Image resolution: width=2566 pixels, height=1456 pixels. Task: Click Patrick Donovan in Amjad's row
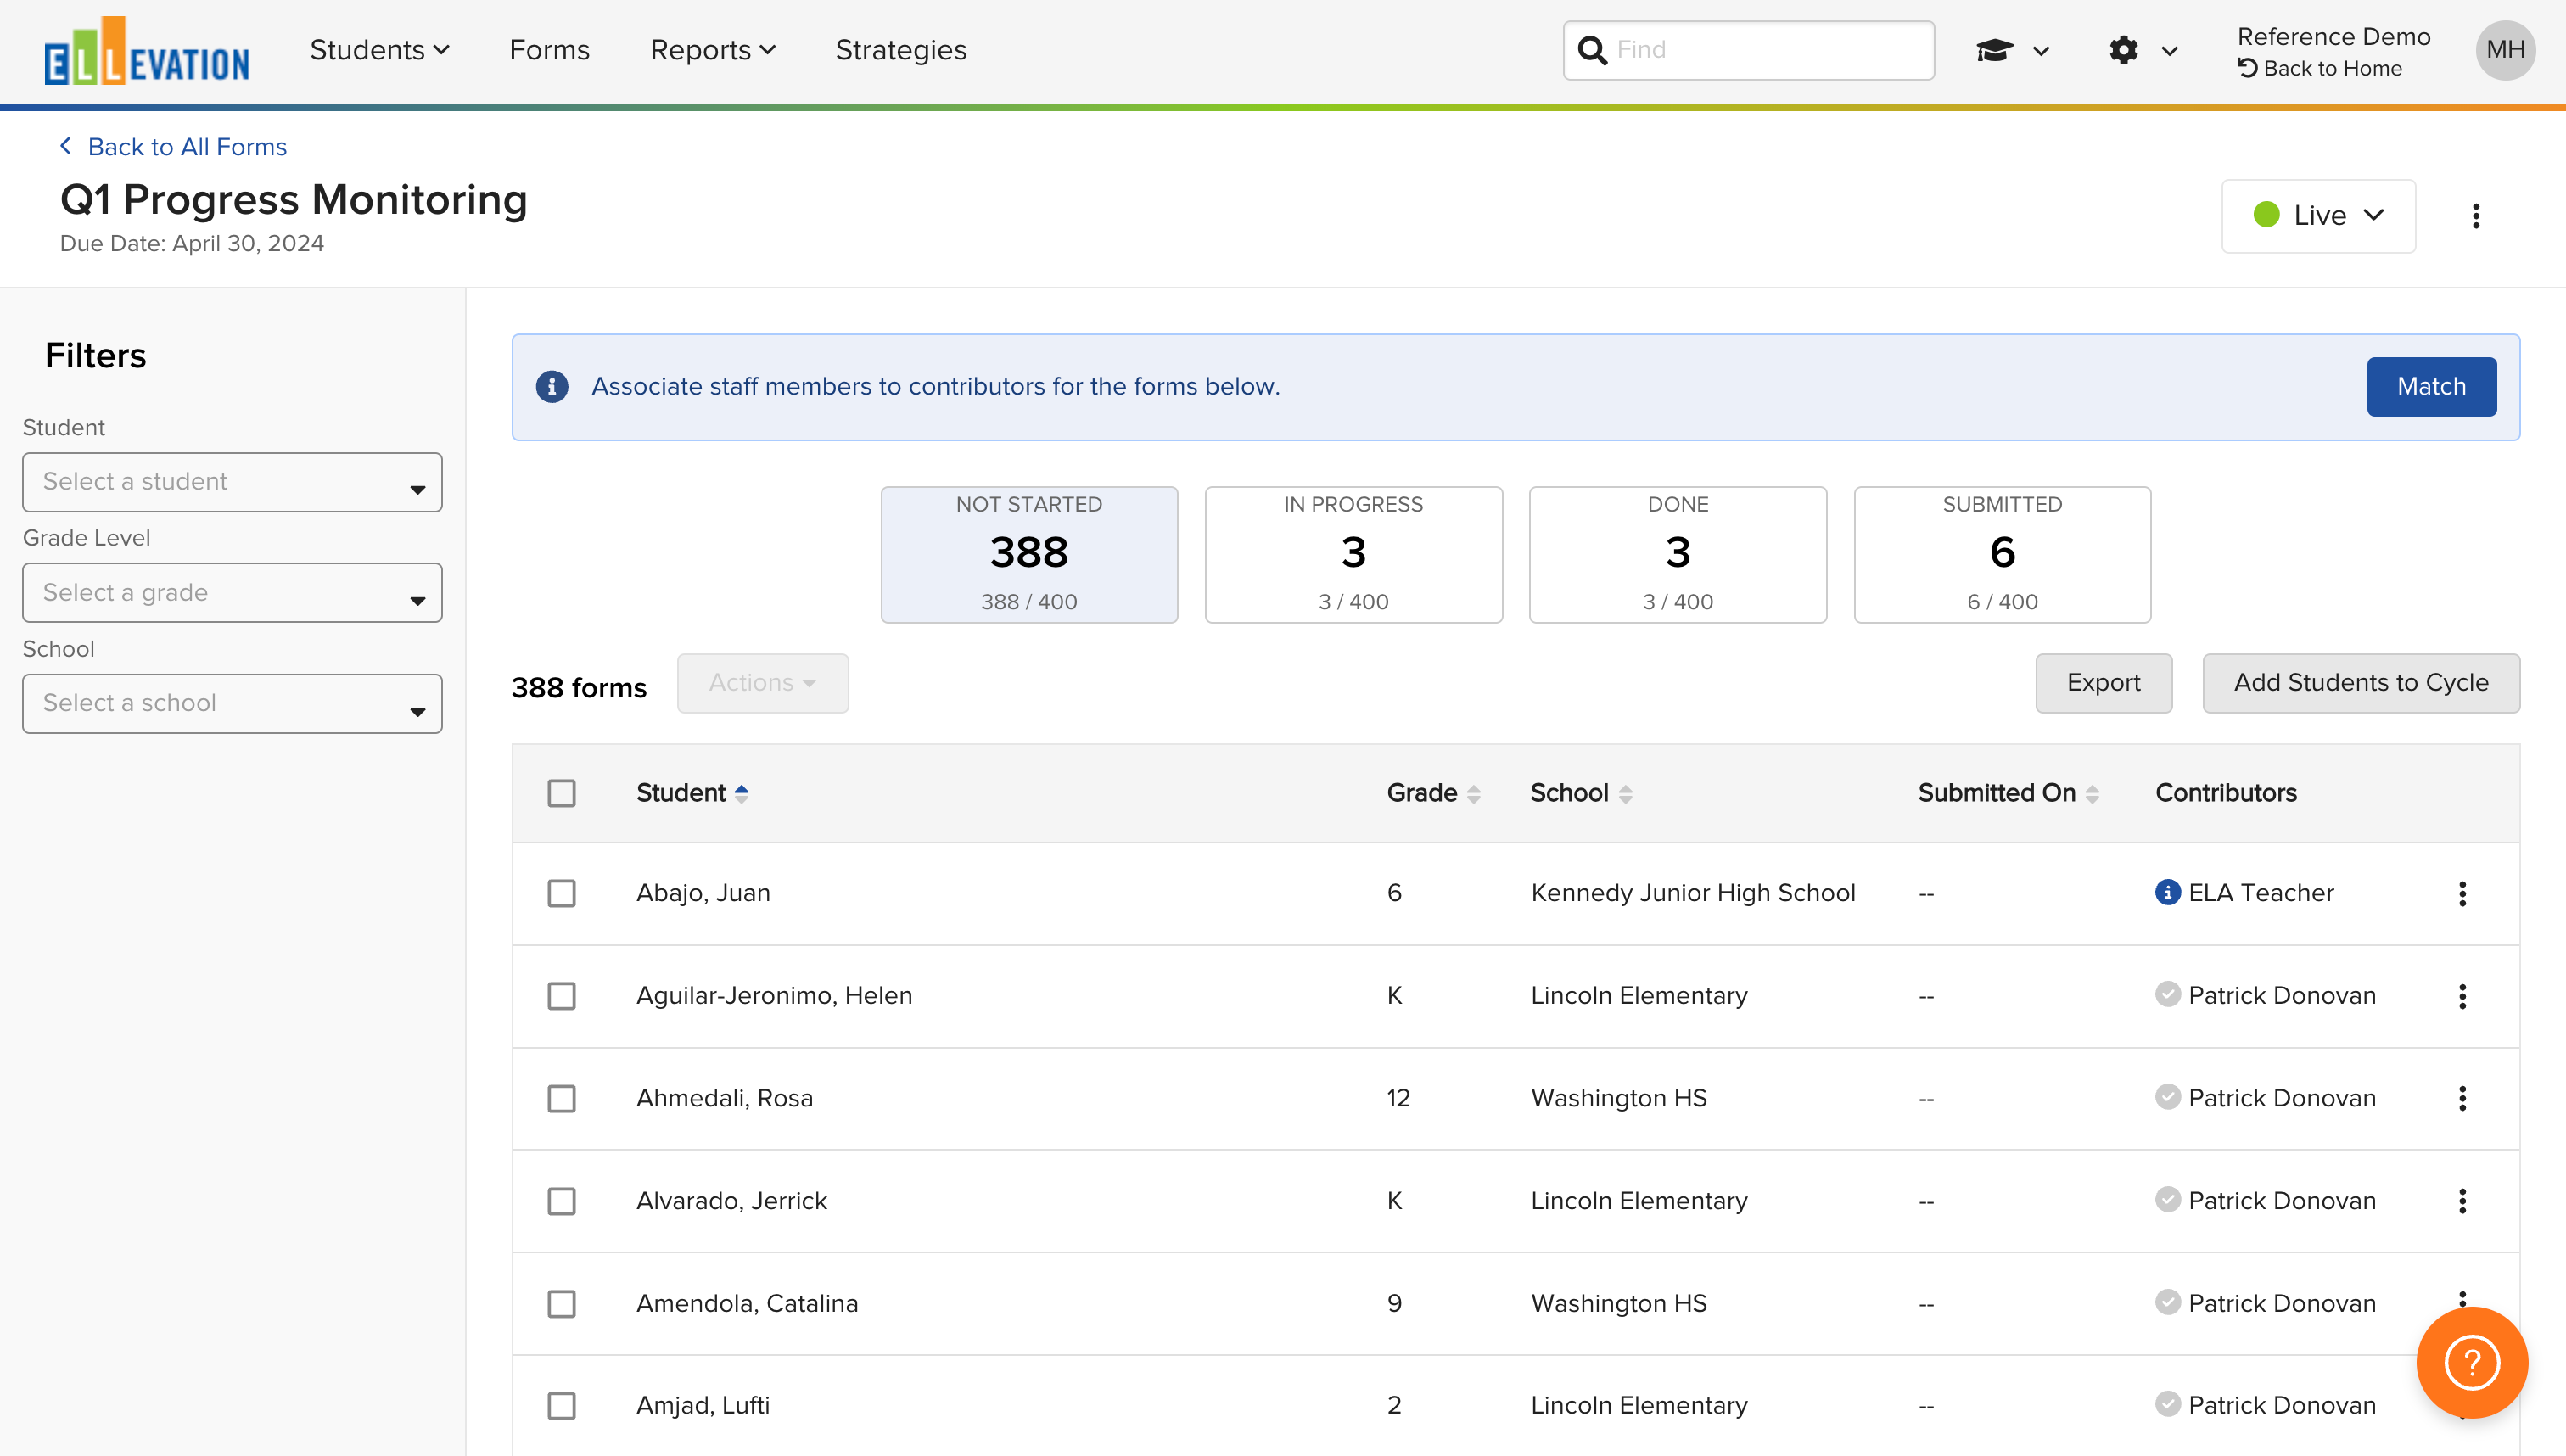2282,1406
